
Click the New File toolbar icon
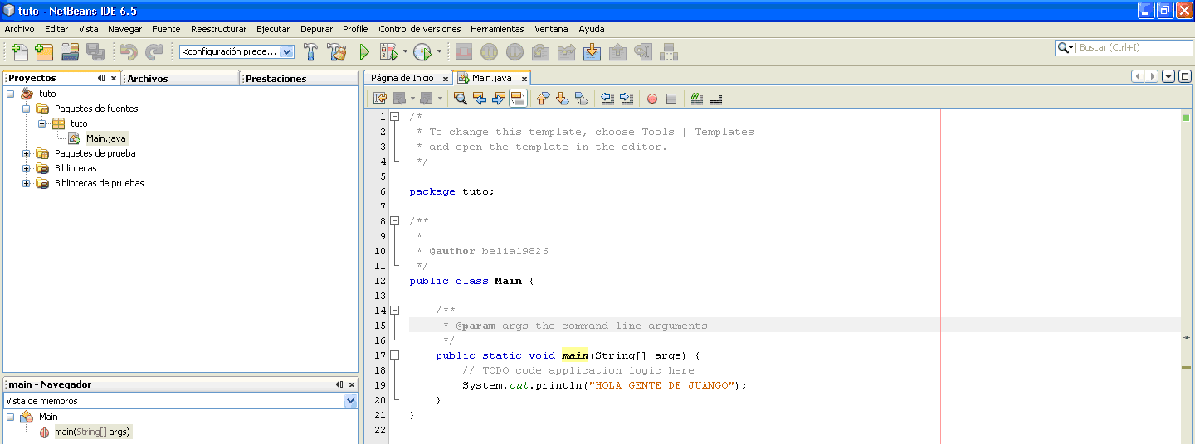pos(19,51)
